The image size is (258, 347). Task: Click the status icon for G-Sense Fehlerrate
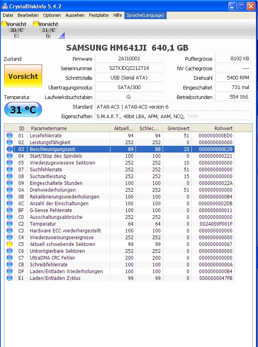coord(10,210)
